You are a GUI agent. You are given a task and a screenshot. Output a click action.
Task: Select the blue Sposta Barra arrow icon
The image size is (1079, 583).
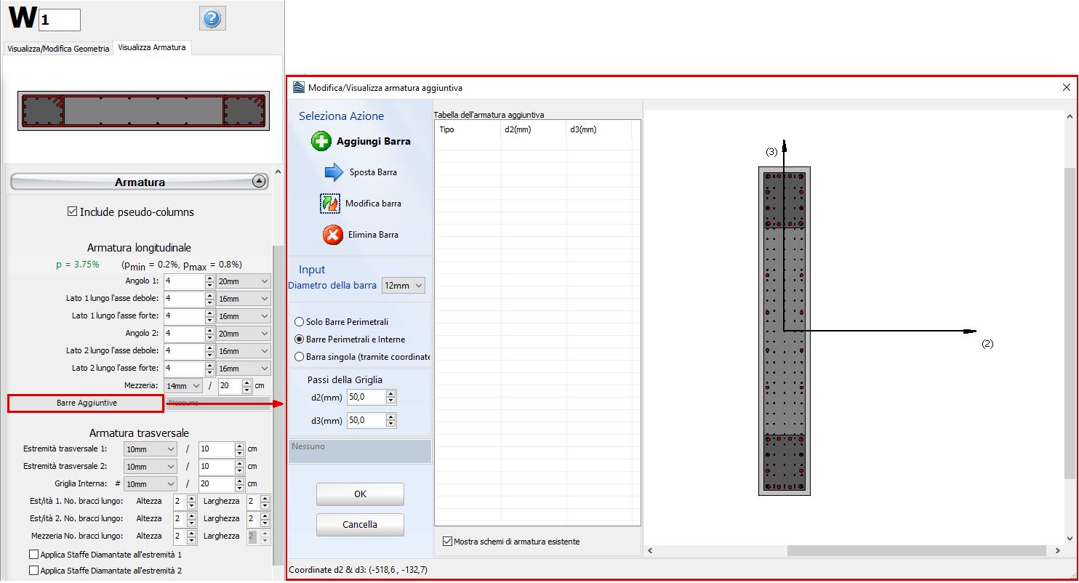333,172
